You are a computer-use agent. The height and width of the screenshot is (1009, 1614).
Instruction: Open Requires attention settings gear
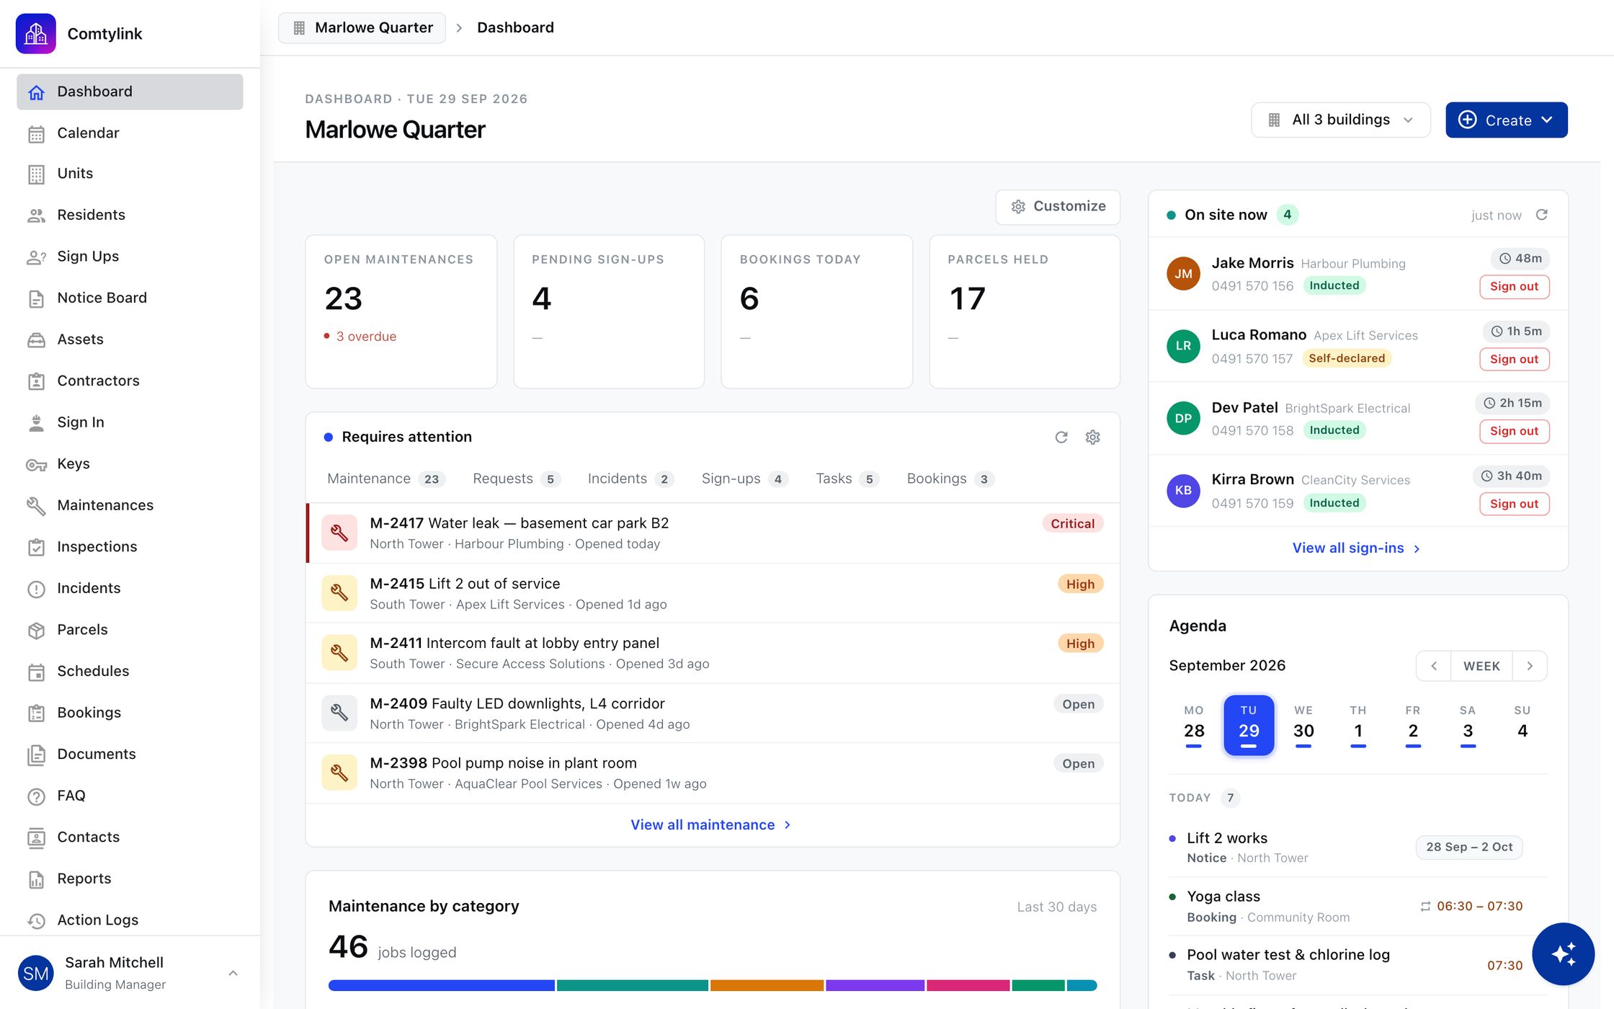[x=1093, y=437]
